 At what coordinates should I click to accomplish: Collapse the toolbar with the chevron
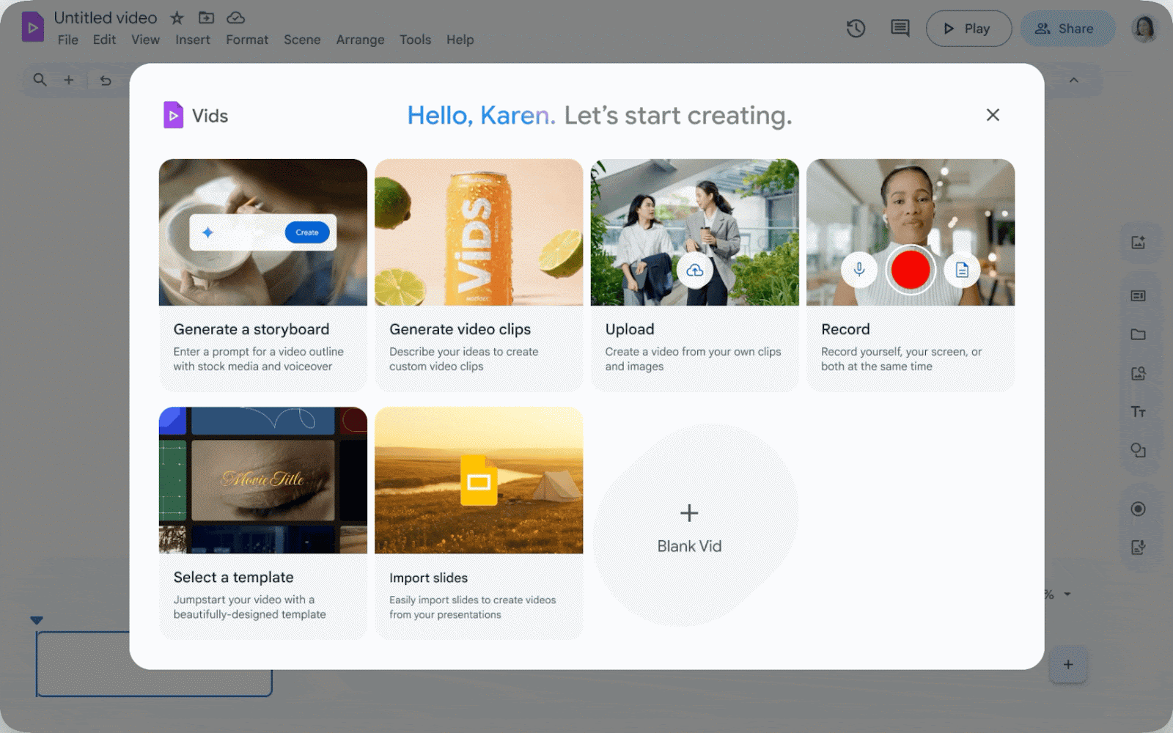coord(1073,81)
